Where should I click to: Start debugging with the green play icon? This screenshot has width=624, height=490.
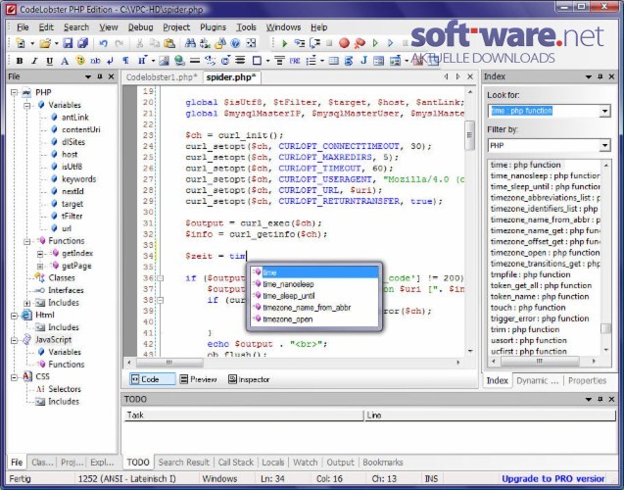click(x=284, y=43)
